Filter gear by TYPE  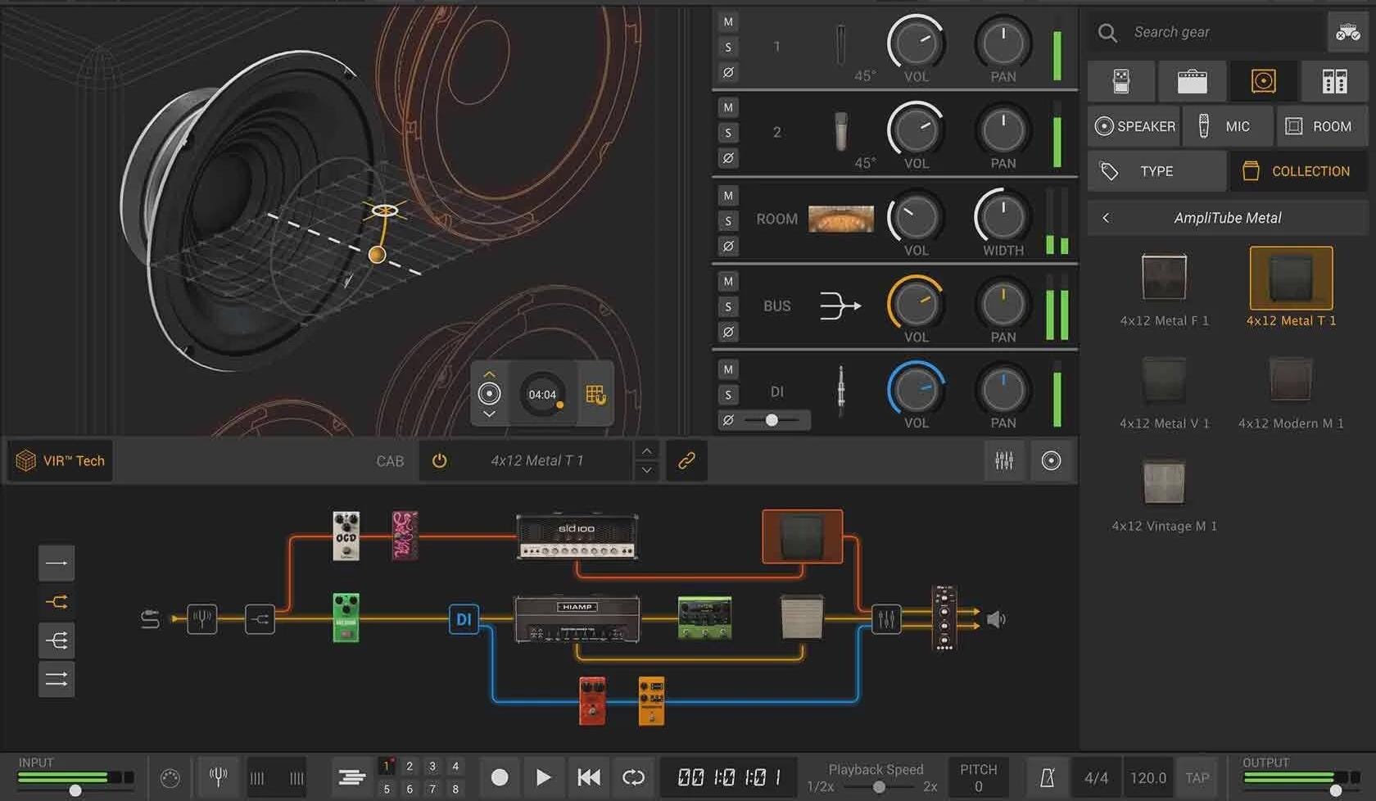pos(1156,171)
